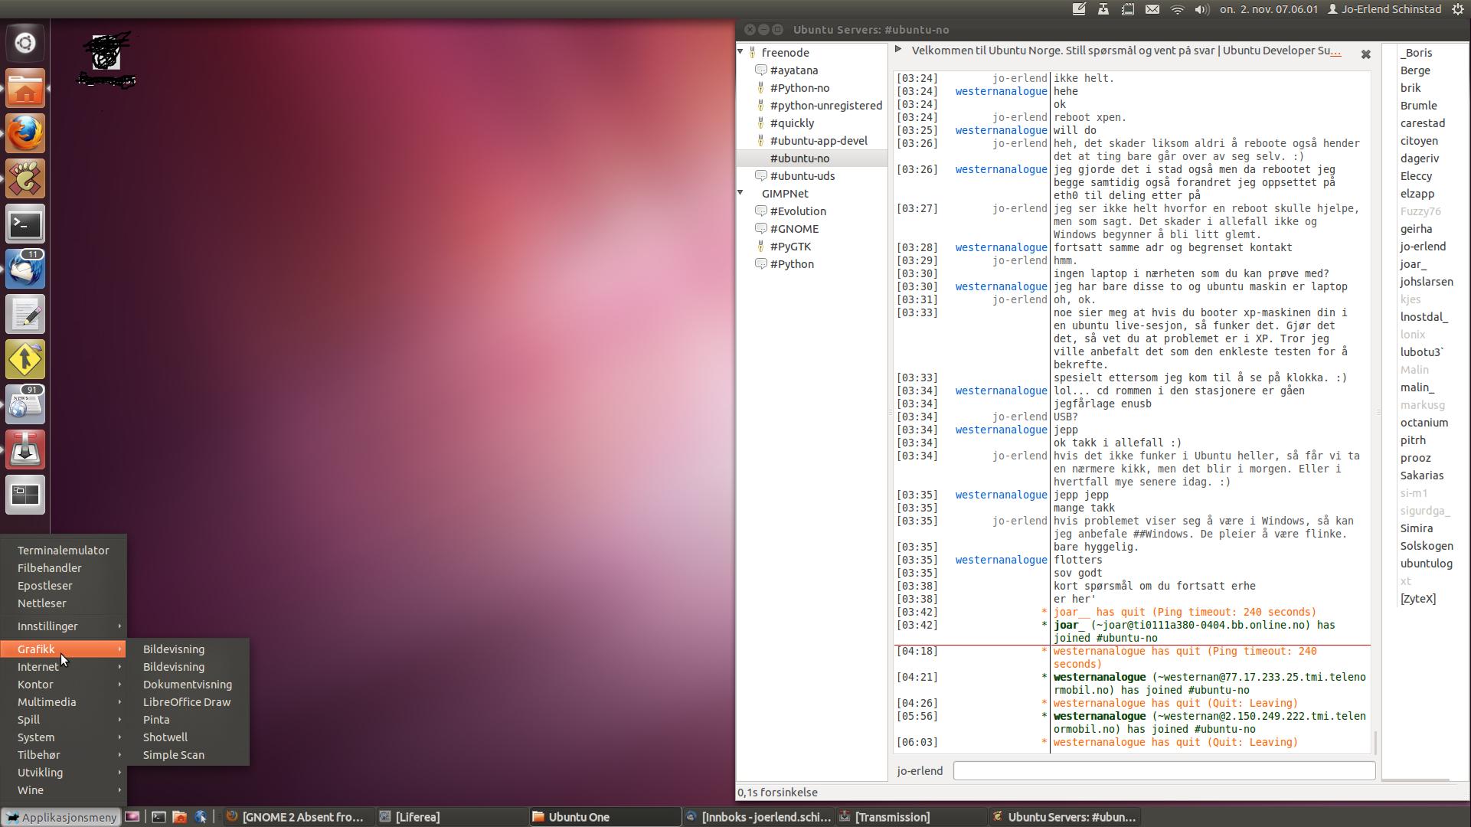This screenshot has height=827, width=1471.
Task: Open Home Folder from the launcher
Action: [25, 88]
